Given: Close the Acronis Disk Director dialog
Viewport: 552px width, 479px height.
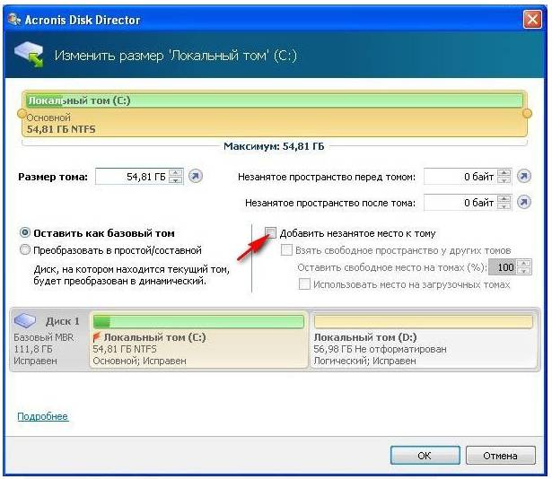Looking at the screenshot, I should (x=532, y=20).
